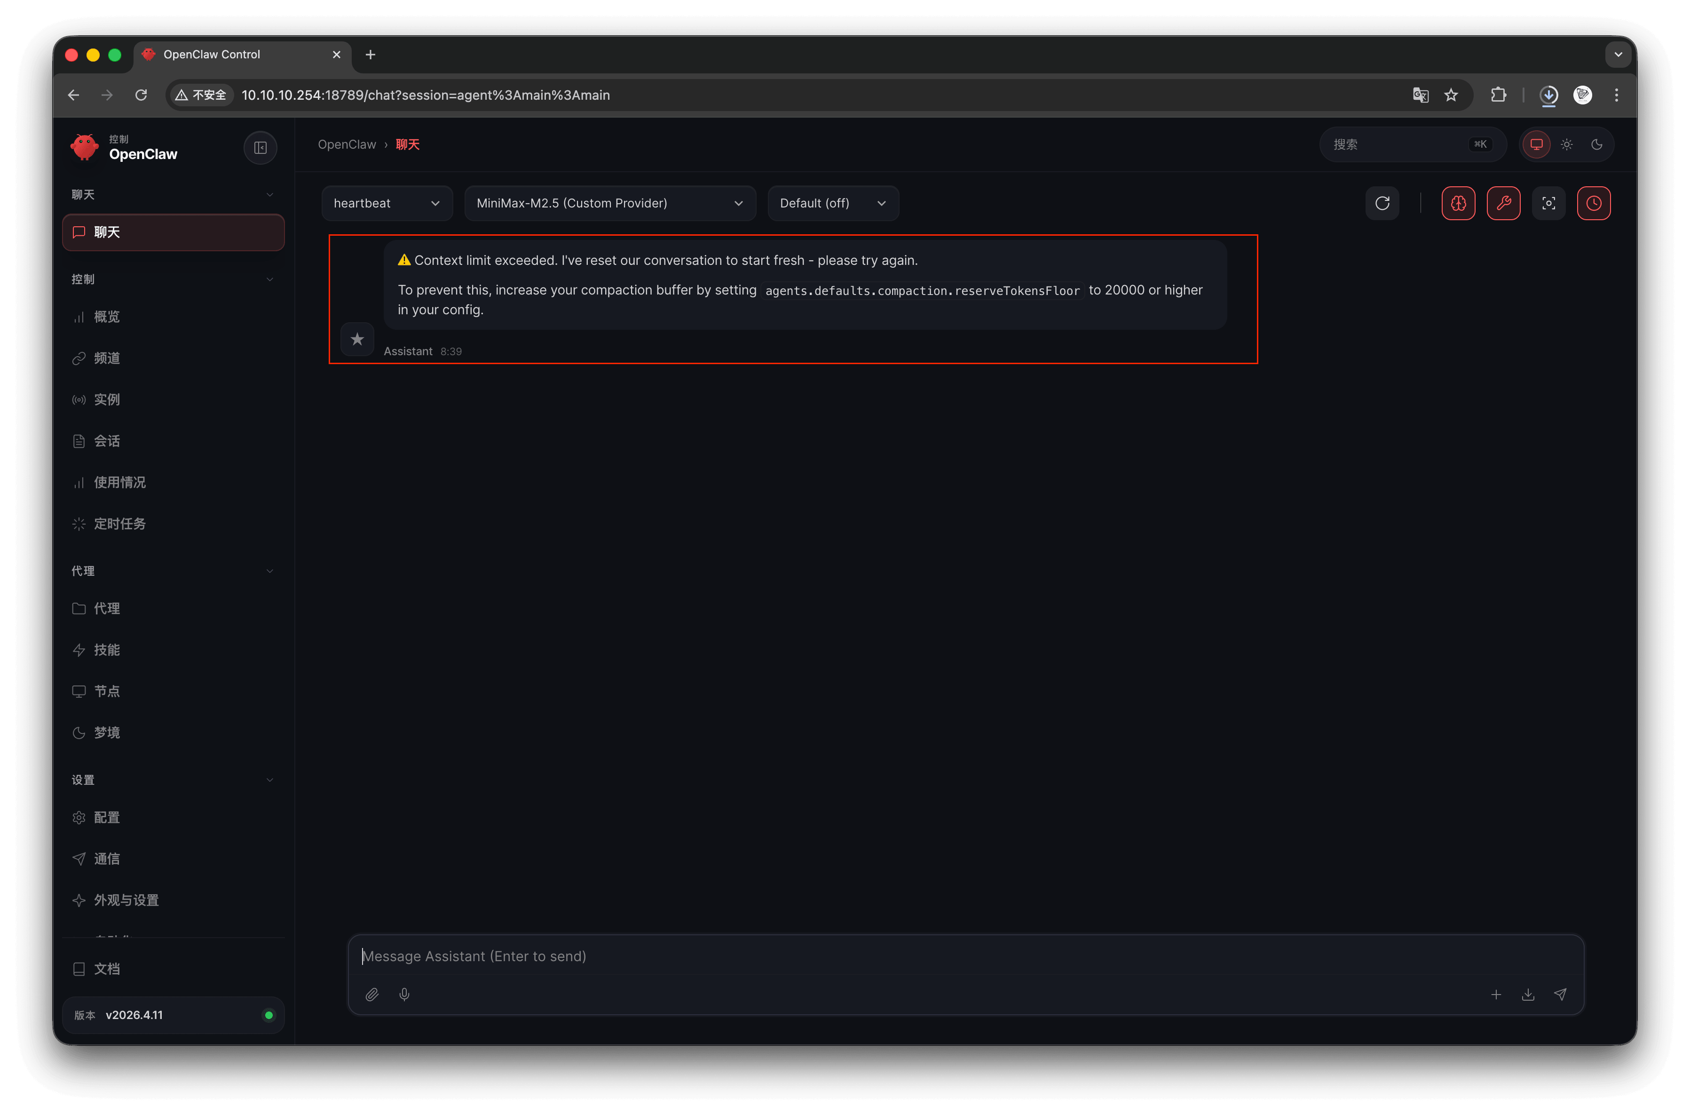Click the reserveTokensFloor config code text
Screen dimensions: 1690x1115
(923, 291)
